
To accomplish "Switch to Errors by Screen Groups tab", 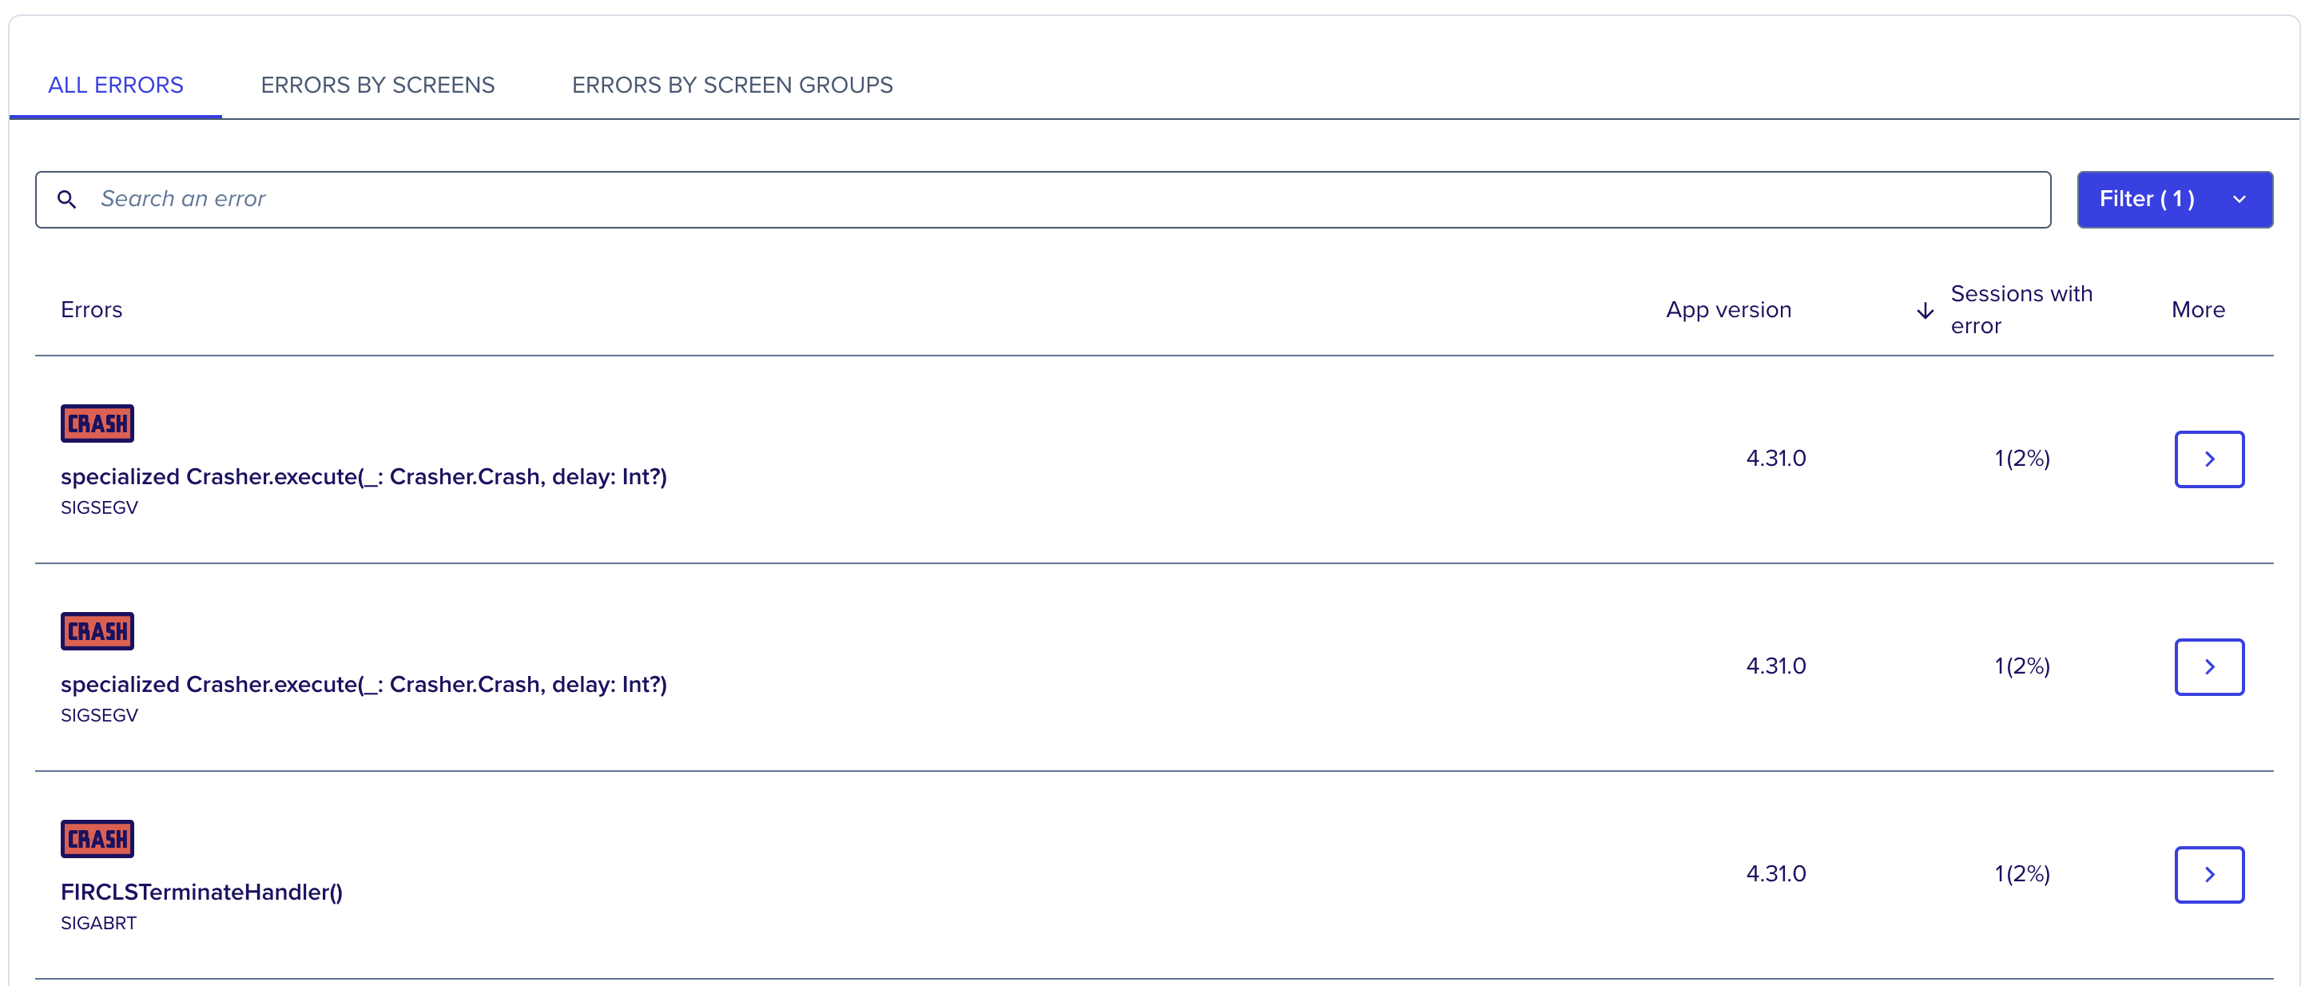I will click(733, 85).
